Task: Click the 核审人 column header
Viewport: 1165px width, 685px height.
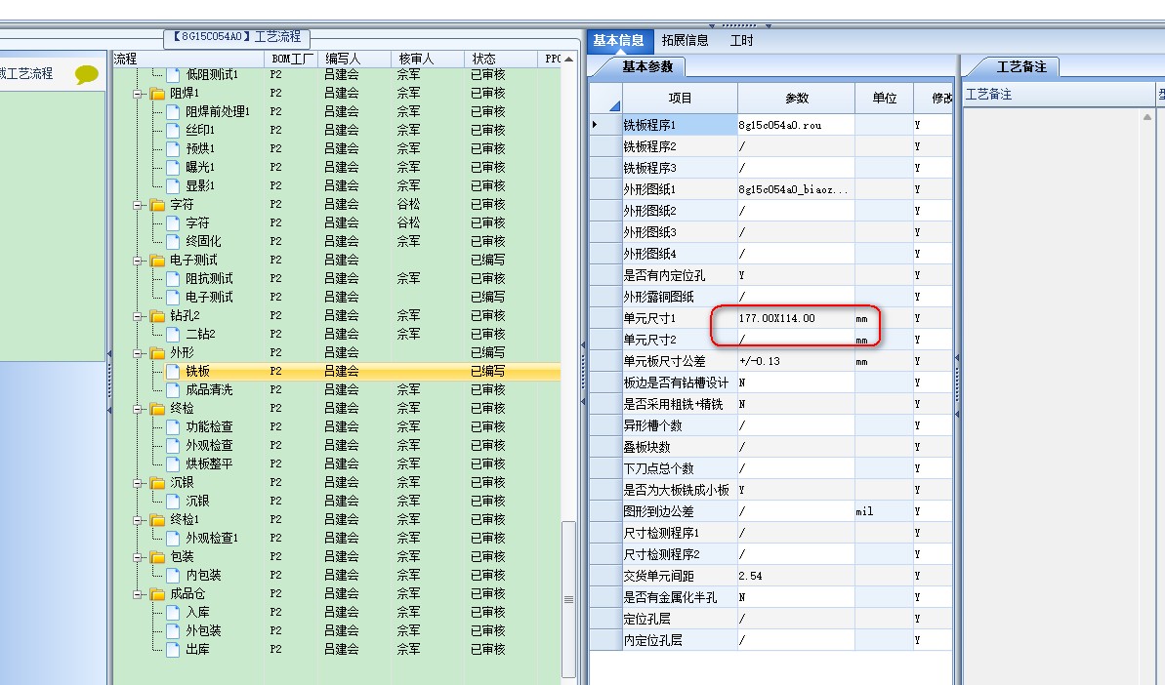Action: click(428, 59)
